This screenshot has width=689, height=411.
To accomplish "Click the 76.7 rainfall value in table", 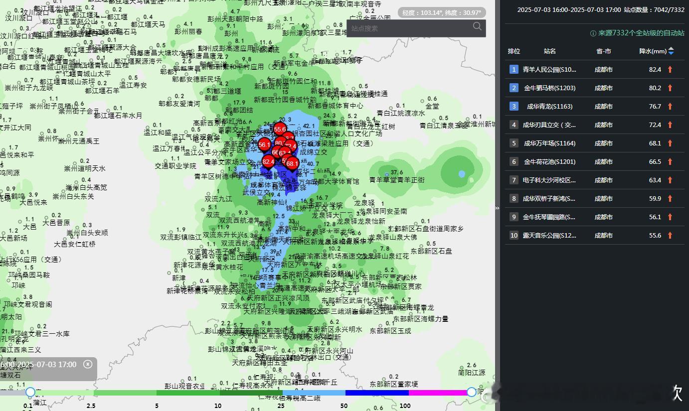I will click(x=655, y=107).
